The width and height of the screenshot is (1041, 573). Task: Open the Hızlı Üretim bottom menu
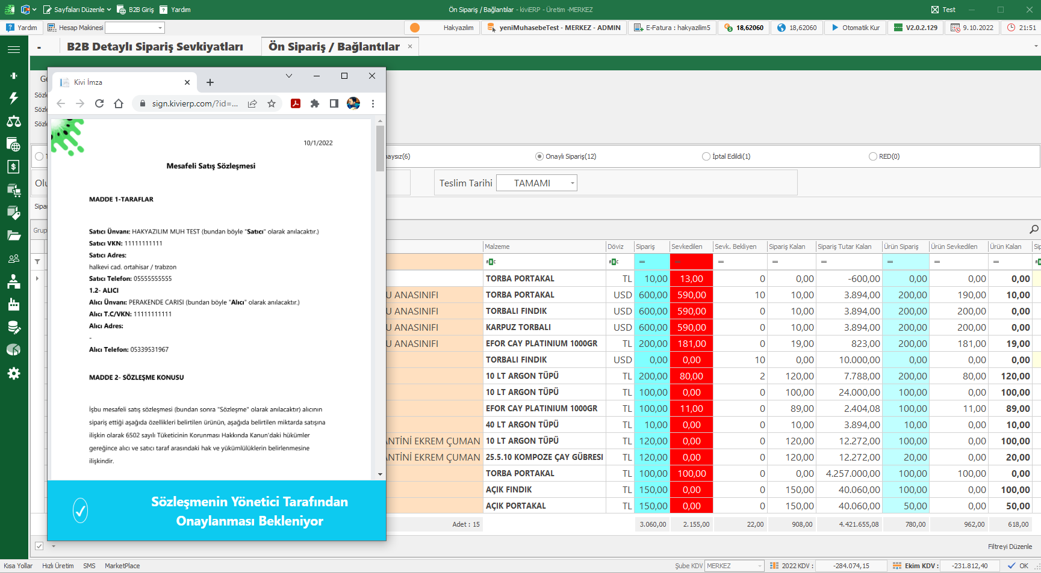58,566
